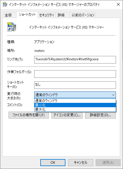Click the 作業フォルダー input field
Screen dimensions: 123x169
coord(75,74)
